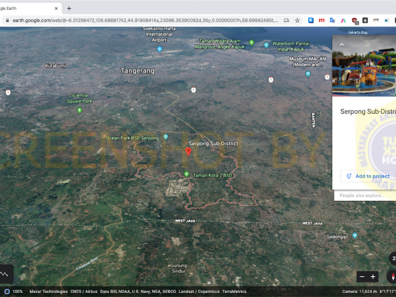Image resolution: width=396 pixels, height=297 pixels.
Task: Click the red shield uBlock extension icon
Action: point(355,20)
